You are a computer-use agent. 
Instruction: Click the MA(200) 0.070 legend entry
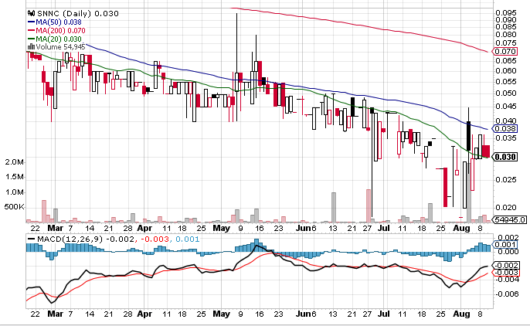click(60, 31)
